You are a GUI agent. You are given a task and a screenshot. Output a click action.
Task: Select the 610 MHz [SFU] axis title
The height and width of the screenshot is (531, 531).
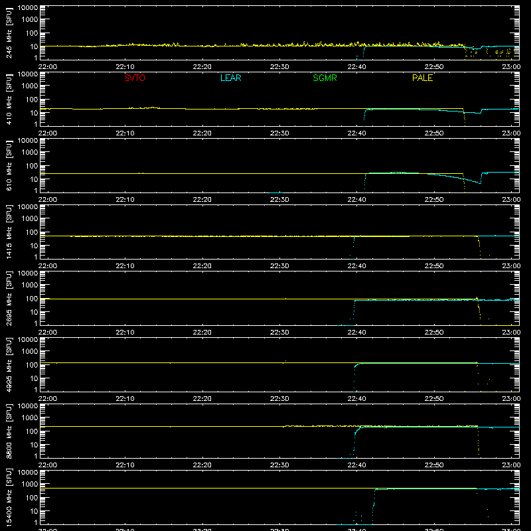click(9, 165)
